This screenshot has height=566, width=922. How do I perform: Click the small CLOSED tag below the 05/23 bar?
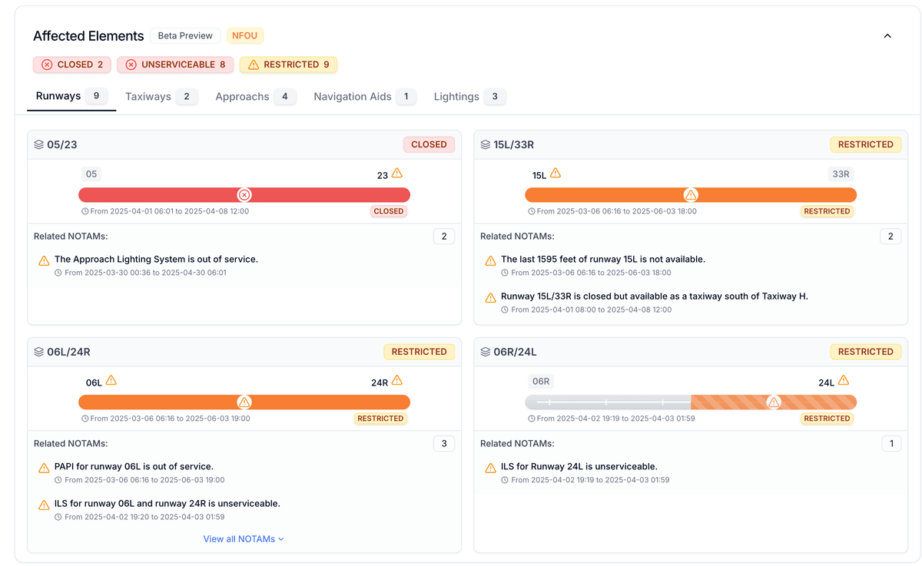tap(389, 211)
